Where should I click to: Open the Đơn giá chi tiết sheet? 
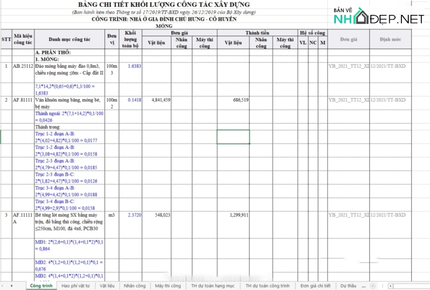pyautogui.click(x=316, y=285)
